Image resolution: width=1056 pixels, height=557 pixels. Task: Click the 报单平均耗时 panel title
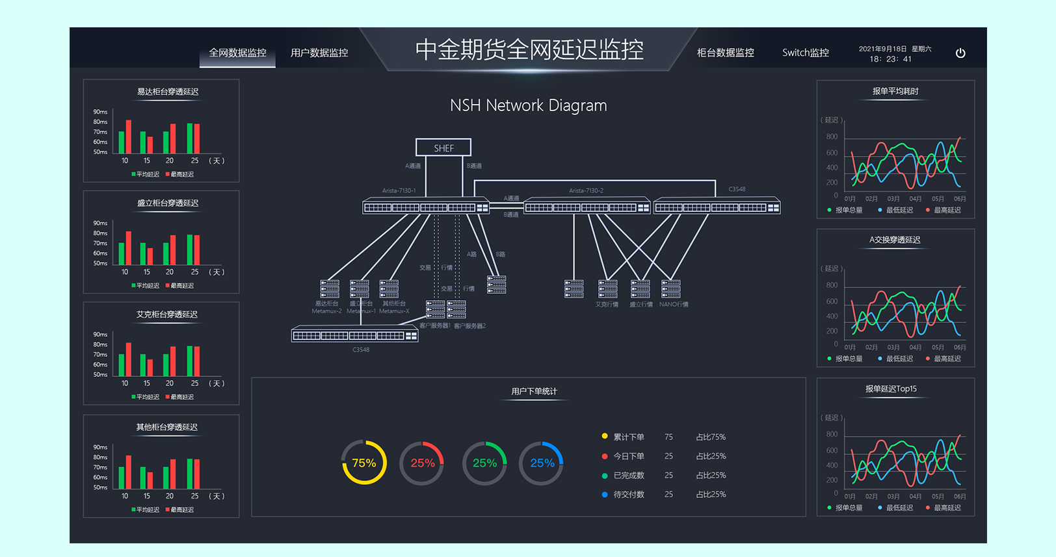tap(895, 92)
